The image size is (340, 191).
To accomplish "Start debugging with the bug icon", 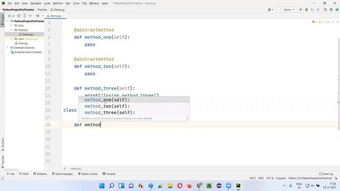I will 307,10.
